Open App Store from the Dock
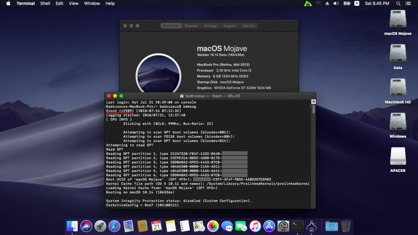 pyautogui.click(x=269, y=226)
